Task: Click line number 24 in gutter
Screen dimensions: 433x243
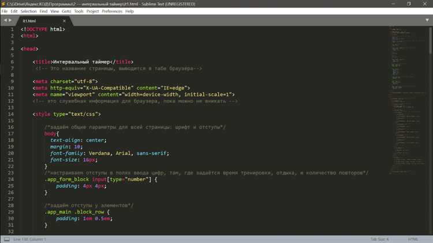Action: click(x=11, y=179)
